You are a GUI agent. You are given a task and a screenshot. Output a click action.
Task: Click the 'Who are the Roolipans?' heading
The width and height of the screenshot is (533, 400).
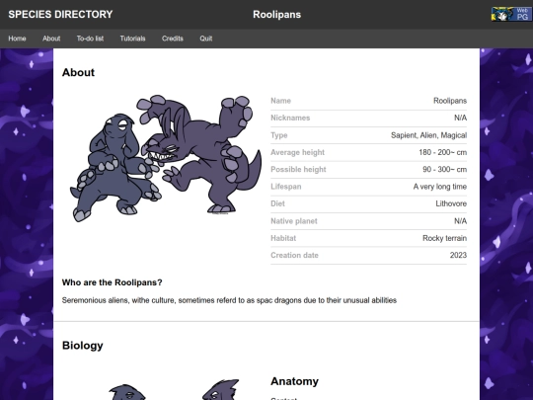point(112,282)
